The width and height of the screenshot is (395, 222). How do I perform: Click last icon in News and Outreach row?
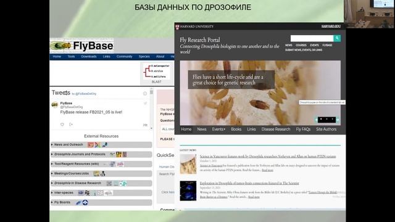pos(105,145)
